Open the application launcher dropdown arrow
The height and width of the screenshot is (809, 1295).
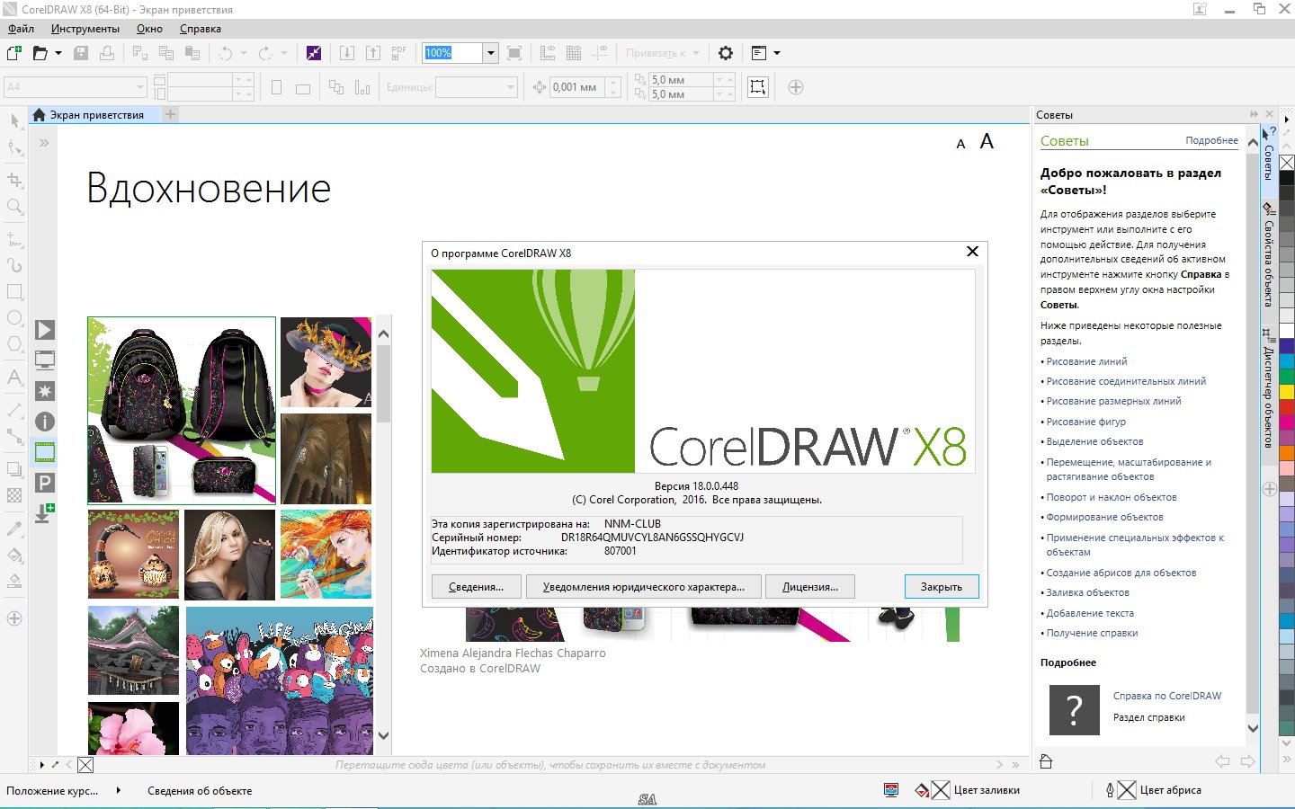(777, 53)
